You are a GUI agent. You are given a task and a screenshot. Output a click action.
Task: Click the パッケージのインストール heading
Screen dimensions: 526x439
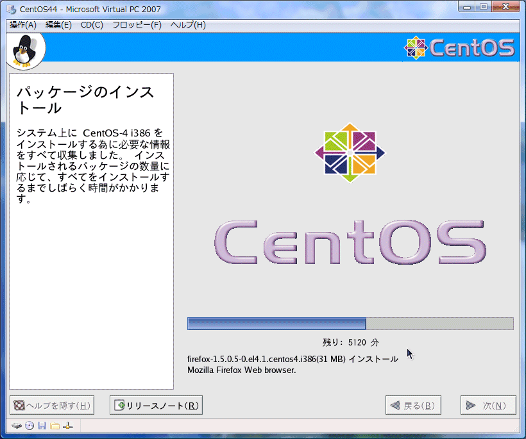click(85, 100)
